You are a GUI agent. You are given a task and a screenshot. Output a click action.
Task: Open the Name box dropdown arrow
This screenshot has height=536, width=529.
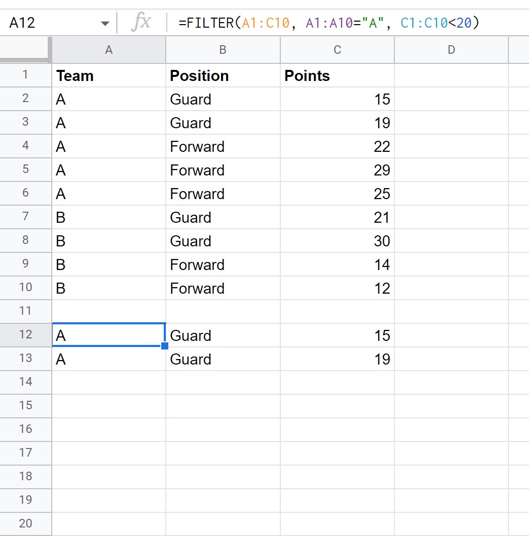click(105, 24)
